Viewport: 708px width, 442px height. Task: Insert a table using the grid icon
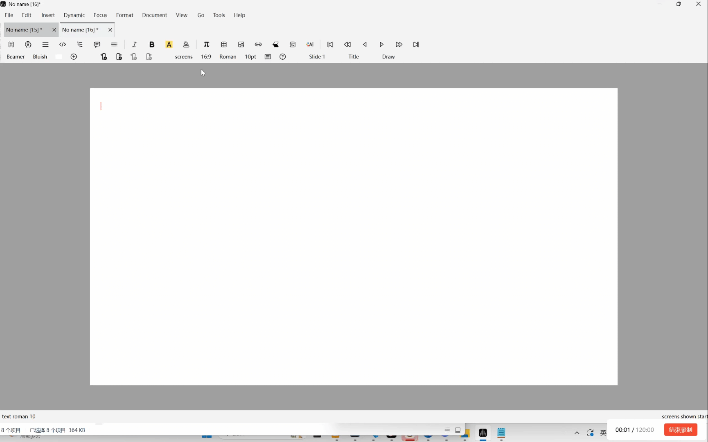pos(224,45)
